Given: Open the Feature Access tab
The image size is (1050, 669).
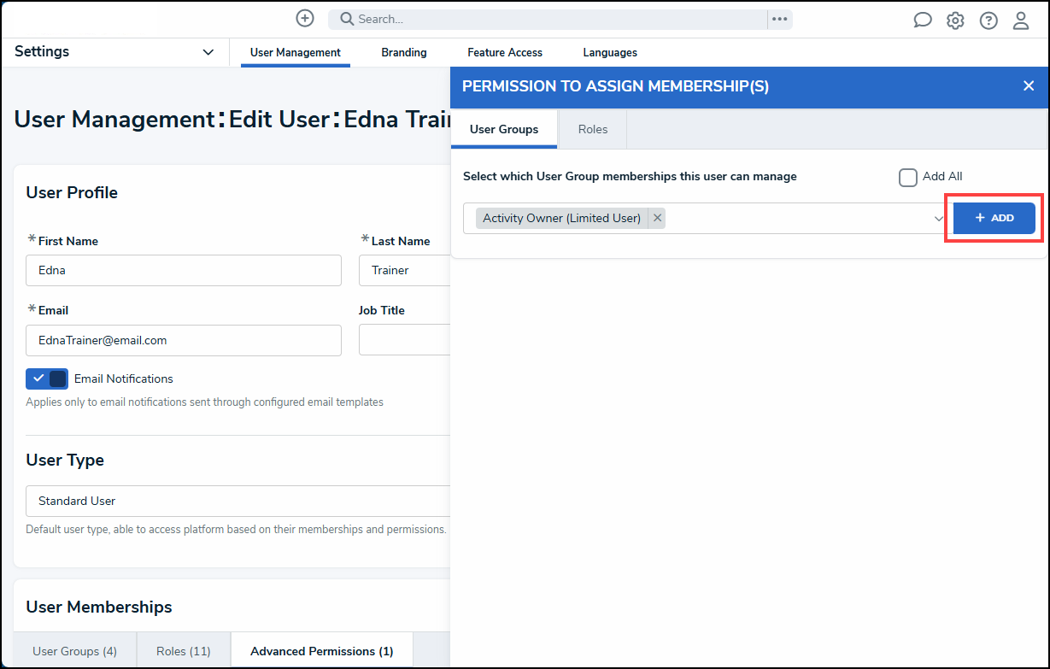Looking at the screenshot, I should pyautogui.click(x=505, y=52).
